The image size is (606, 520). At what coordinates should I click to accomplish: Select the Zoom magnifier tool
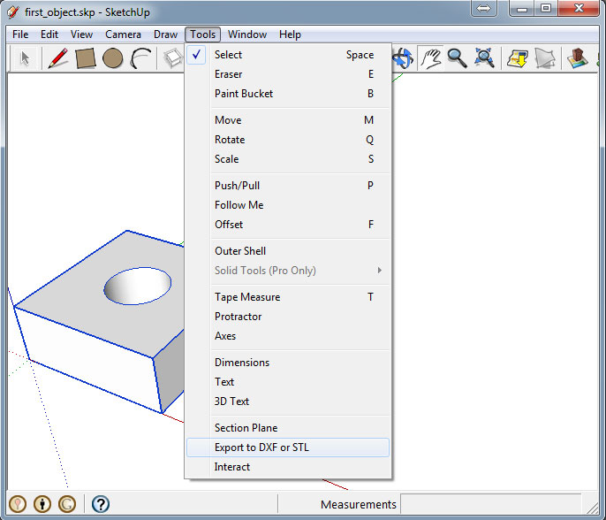click(458, 58)
